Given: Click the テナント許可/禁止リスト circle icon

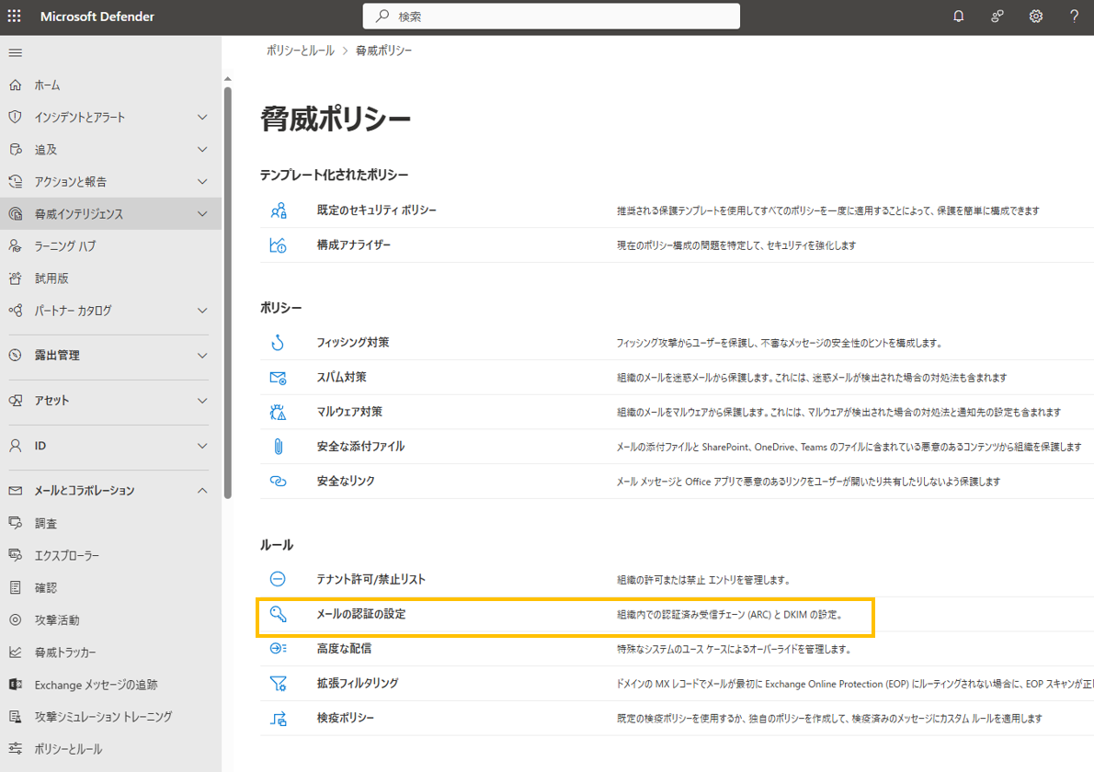Looking at the screenshot, I should (278, 579).
